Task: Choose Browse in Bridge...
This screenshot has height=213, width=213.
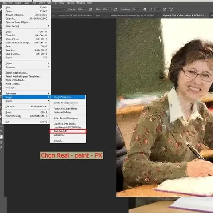Action: pos(27,15)
